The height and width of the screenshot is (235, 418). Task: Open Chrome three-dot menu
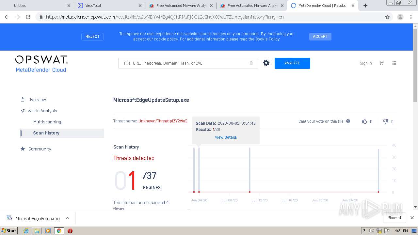pyautogui.click(x=411, y=17)
